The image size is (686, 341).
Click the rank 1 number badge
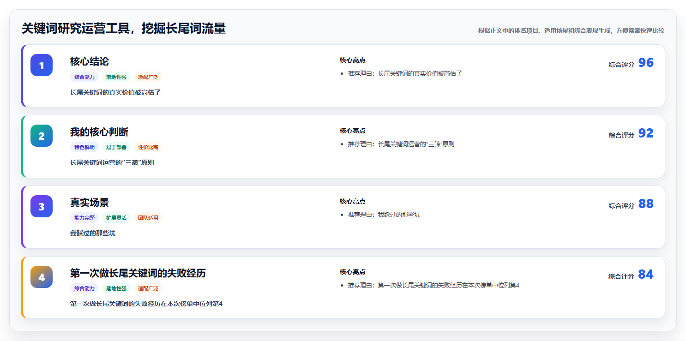point(42,65)
